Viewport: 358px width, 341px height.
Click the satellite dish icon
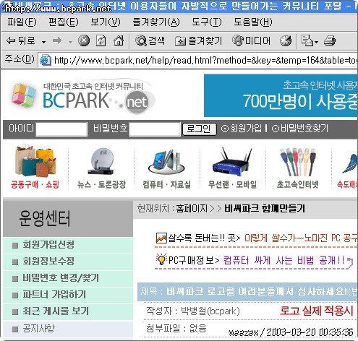(x=101, y=161)
